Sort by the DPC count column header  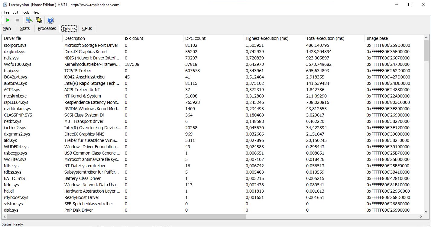[213, 38]
